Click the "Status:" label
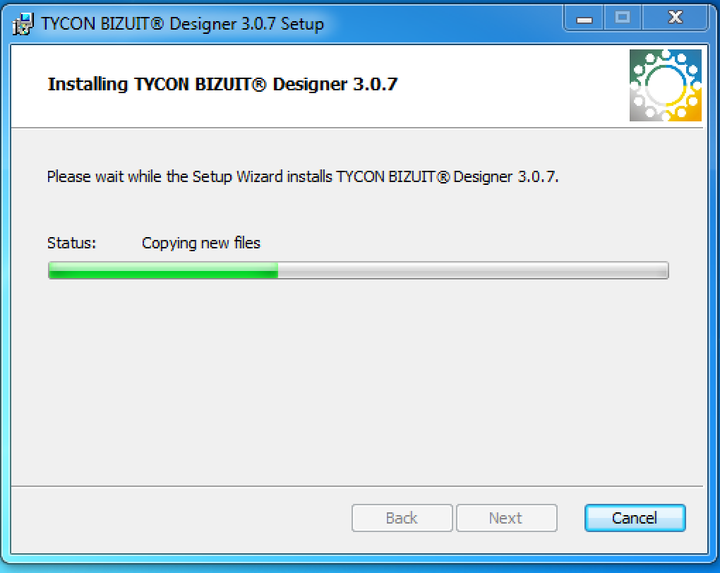Screen dimensions: 720x573 tap(71, 243)
